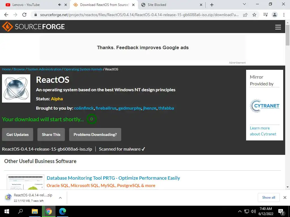
Task: Click the ReactOS project logo image
Action: [16, 88]
